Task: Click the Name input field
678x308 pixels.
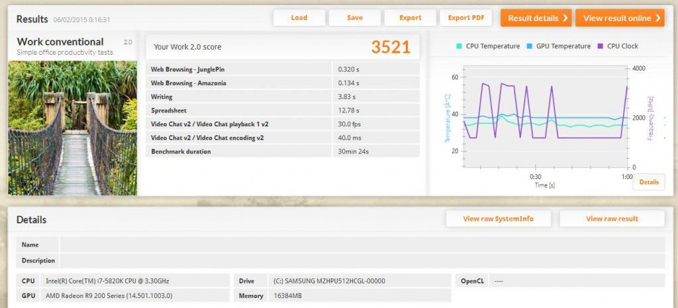Action: point(362,245)
